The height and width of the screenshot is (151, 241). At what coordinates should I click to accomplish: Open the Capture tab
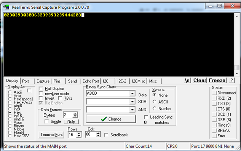pyautogui.click(x=43, y=81)
